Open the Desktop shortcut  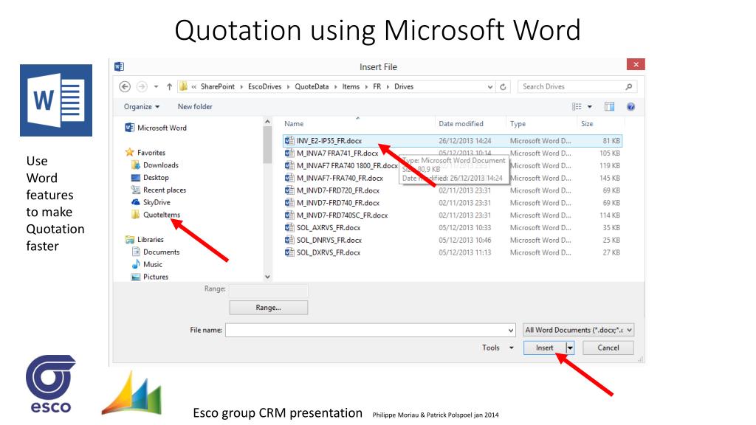150,177
